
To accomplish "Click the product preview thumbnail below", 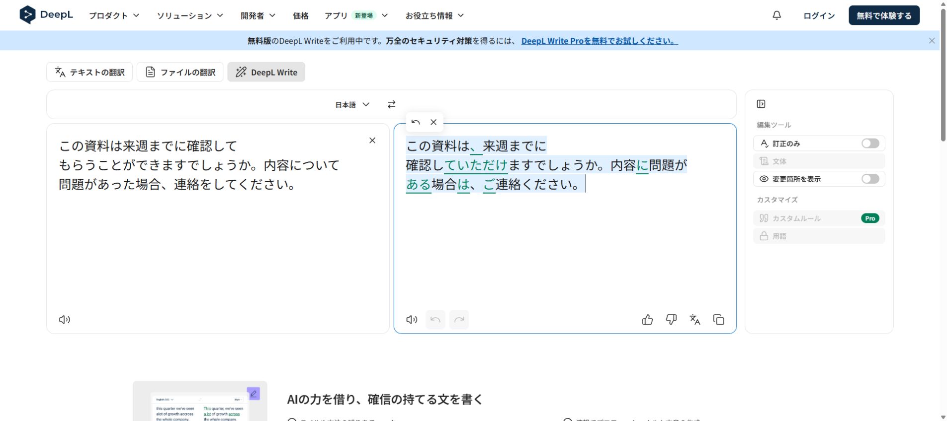I will point(200,401).
